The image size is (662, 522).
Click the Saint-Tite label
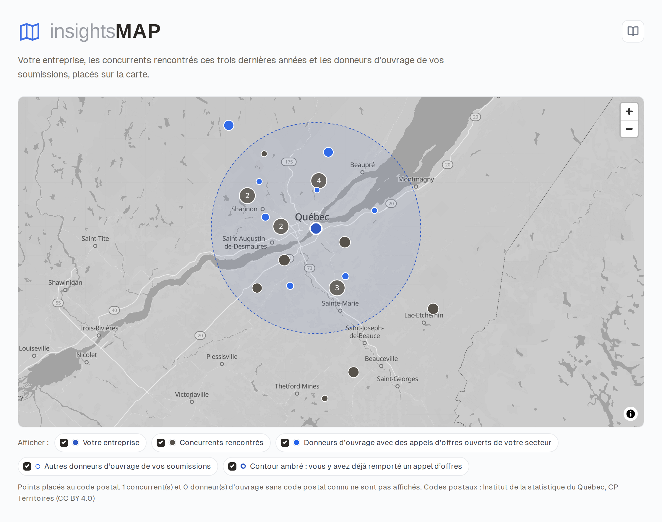95,238
